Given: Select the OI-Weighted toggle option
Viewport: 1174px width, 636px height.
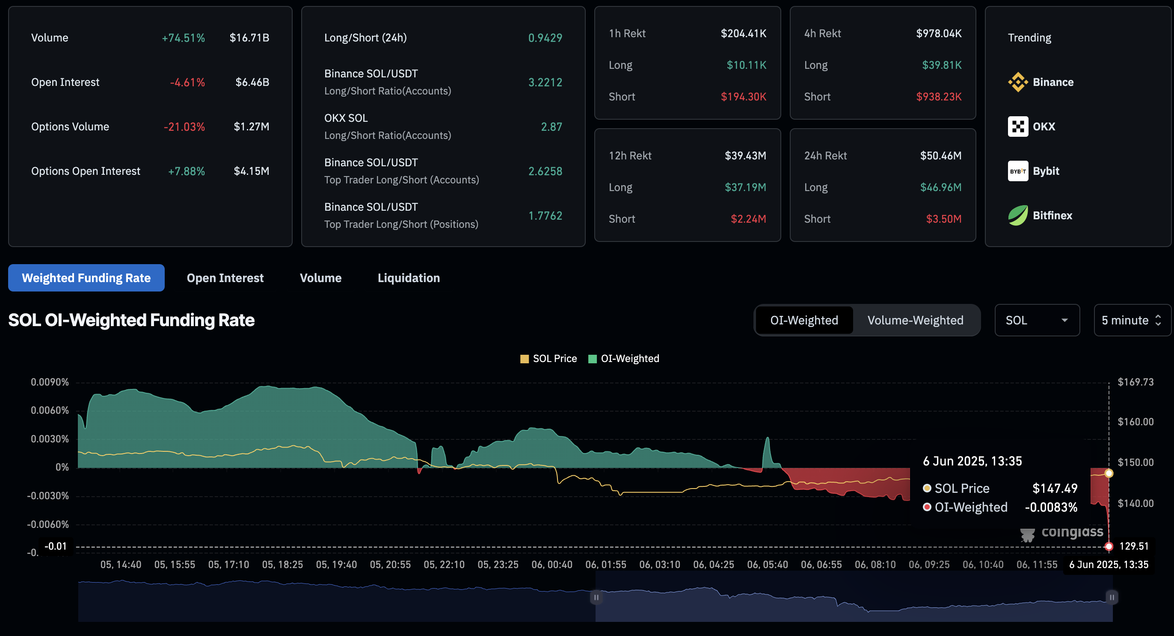Looking at the screenshot, I should (803, 320).
